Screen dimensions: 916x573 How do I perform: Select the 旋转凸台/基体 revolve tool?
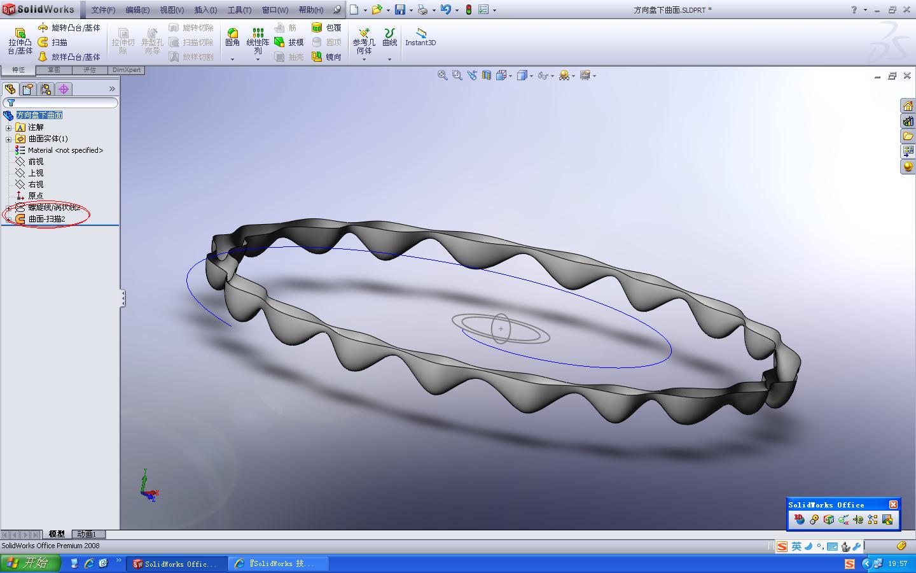click(69, 28)
